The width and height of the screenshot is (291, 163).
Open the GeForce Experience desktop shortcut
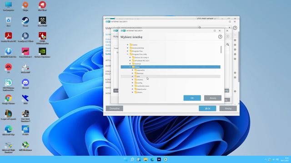coord(42,53)
